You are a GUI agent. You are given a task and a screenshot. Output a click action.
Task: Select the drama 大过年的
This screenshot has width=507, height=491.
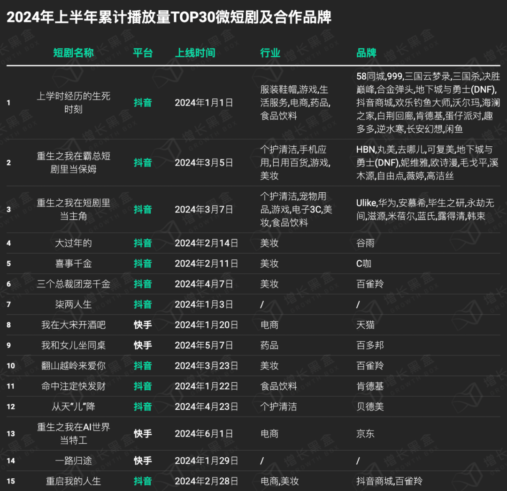point(73,243)
